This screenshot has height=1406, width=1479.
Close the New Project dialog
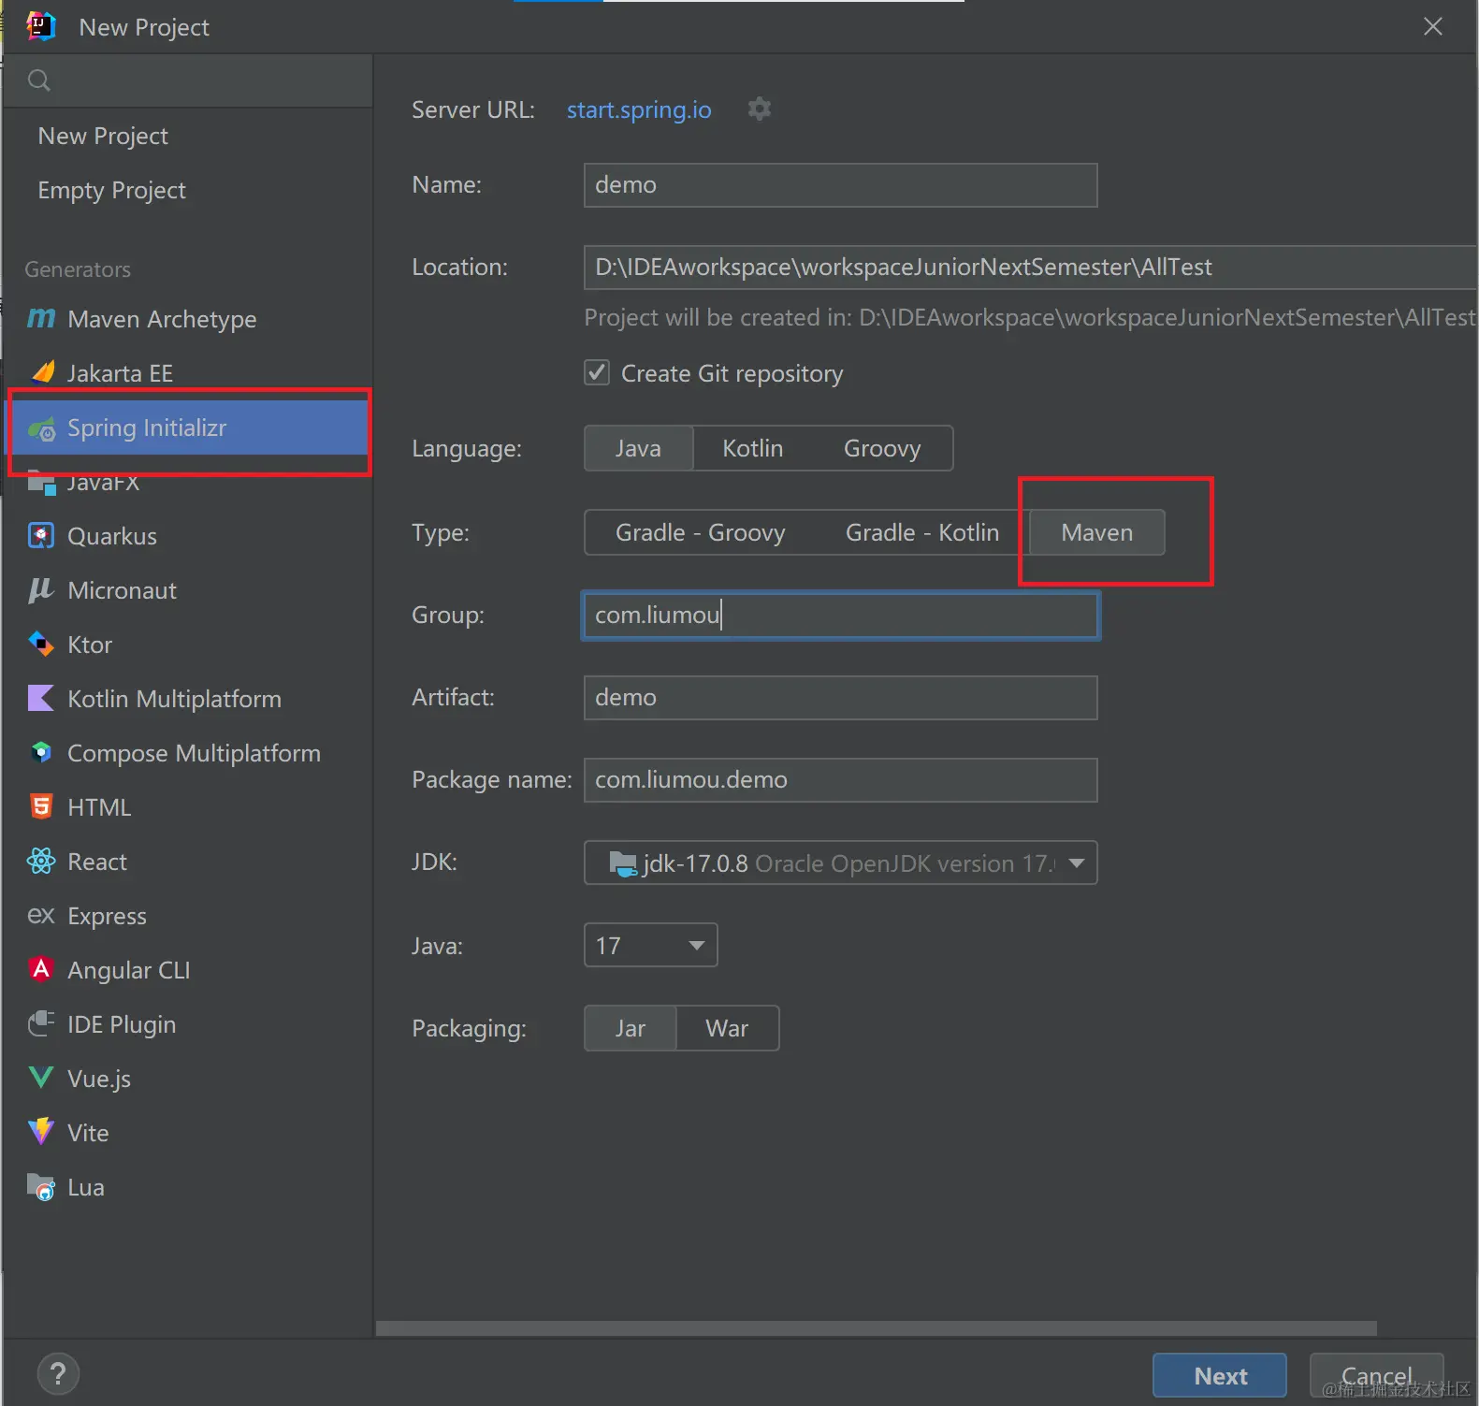pyautogui.click(x=1432, y=26)
